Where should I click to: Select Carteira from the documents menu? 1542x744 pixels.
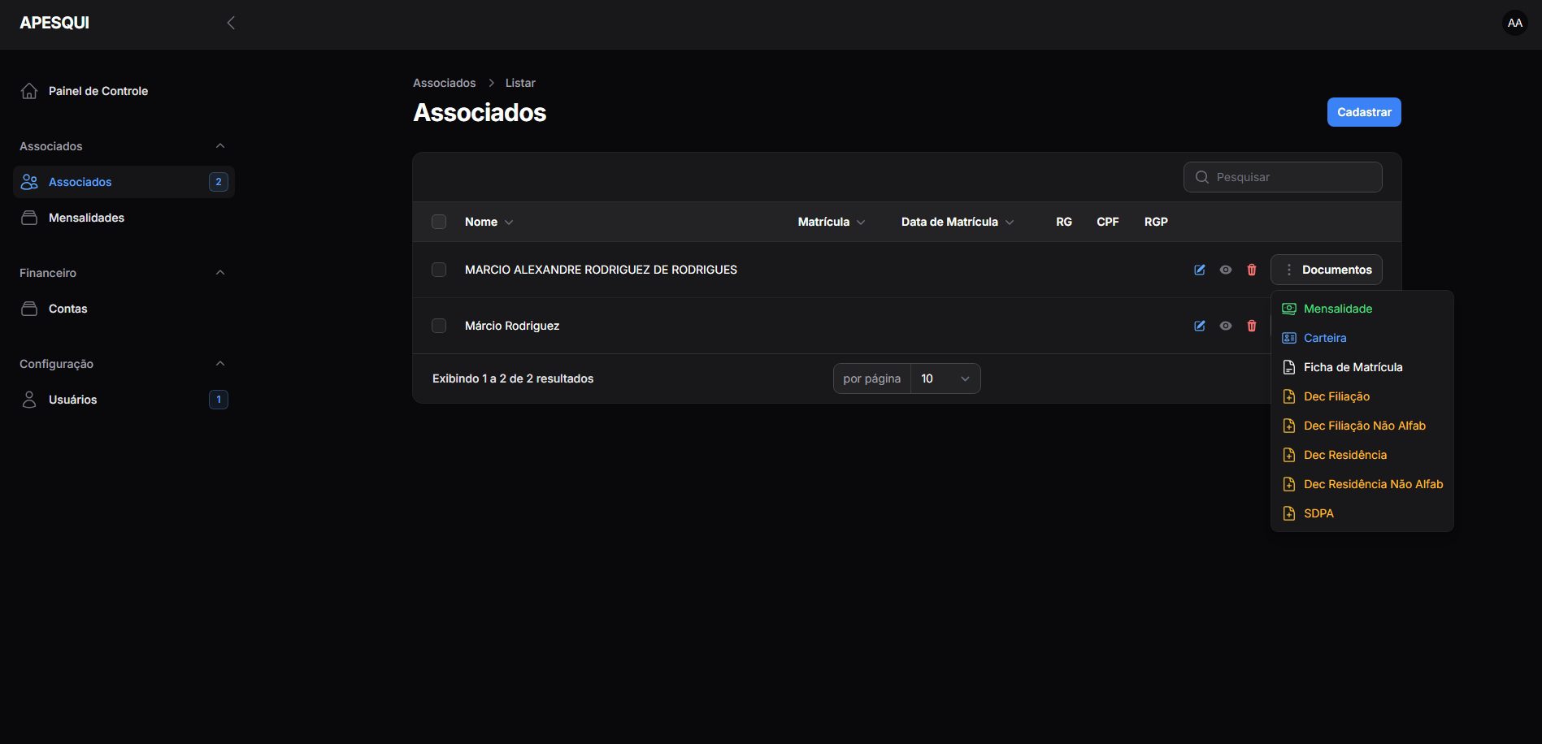tap(1324, 338)
